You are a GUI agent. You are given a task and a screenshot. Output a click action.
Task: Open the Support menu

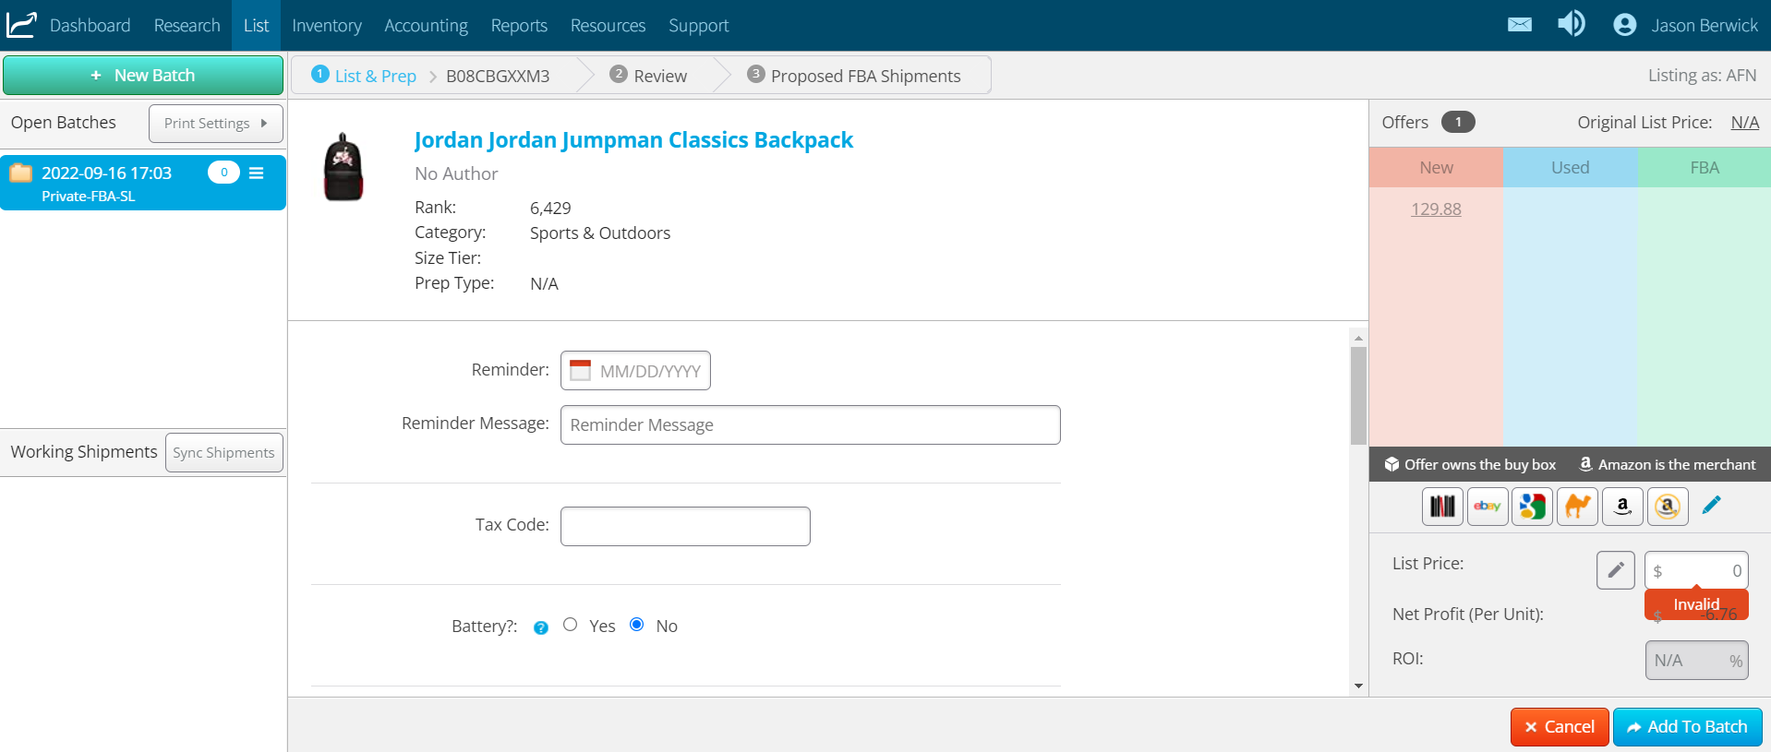(699, 25)
